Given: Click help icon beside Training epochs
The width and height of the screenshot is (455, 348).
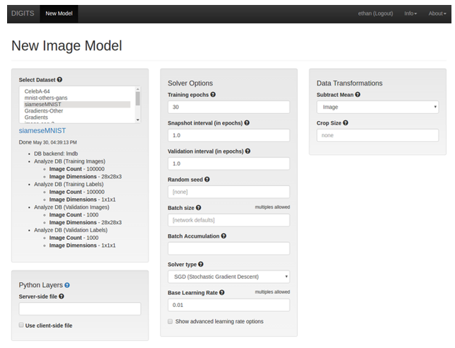Looking at the screenshot, I should tap(213, 94).
